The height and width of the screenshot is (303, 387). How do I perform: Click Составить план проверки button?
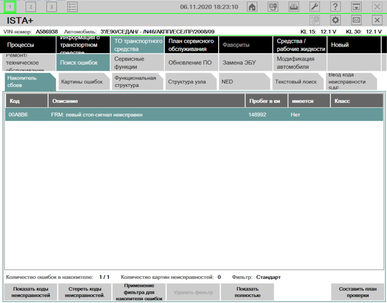(x=358, y=292)
